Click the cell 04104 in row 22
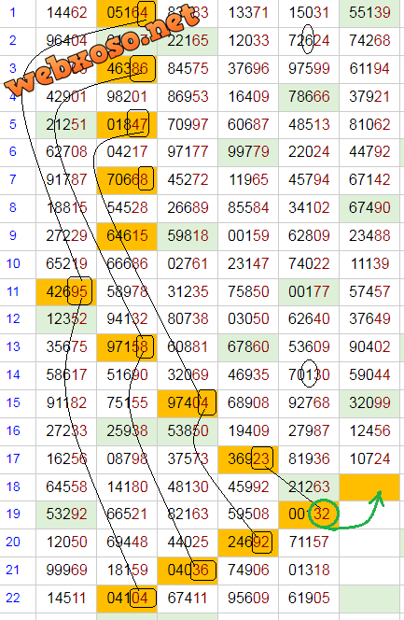The width and height of the screenshot is (404, 620). pyautogui.click(x=127, y=598)
